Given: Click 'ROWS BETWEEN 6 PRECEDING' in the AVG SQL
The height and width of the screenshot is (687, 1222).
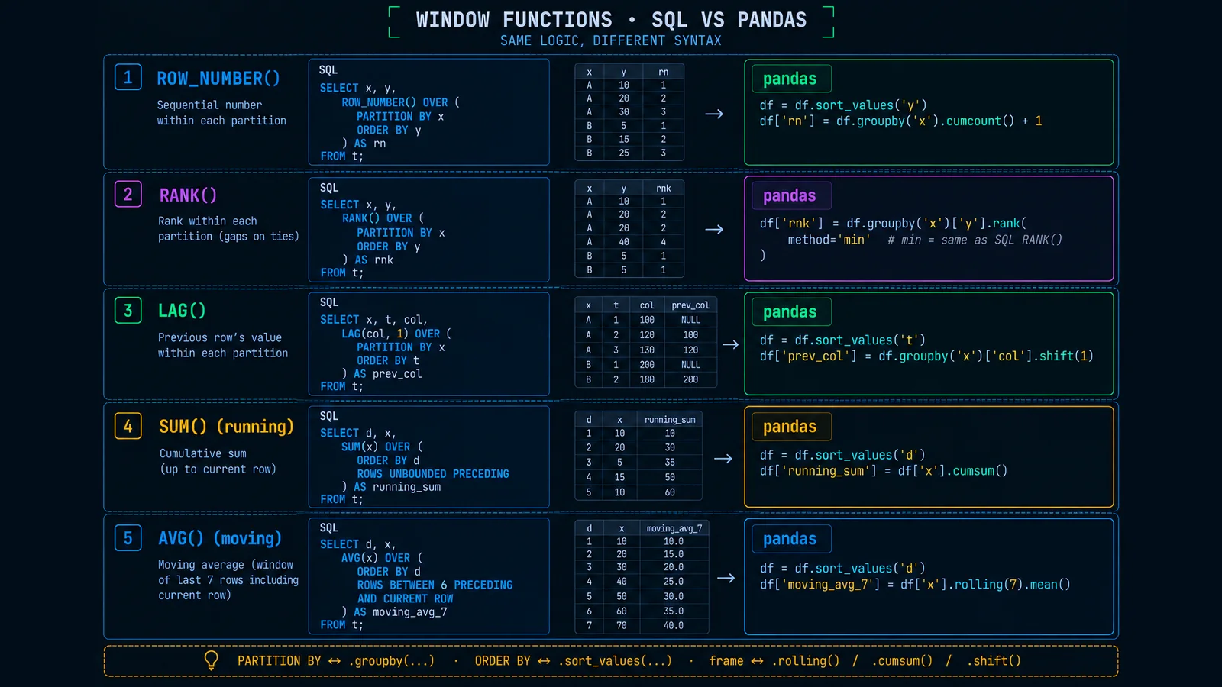Looking at the screenshot, I should pos(435,585).
